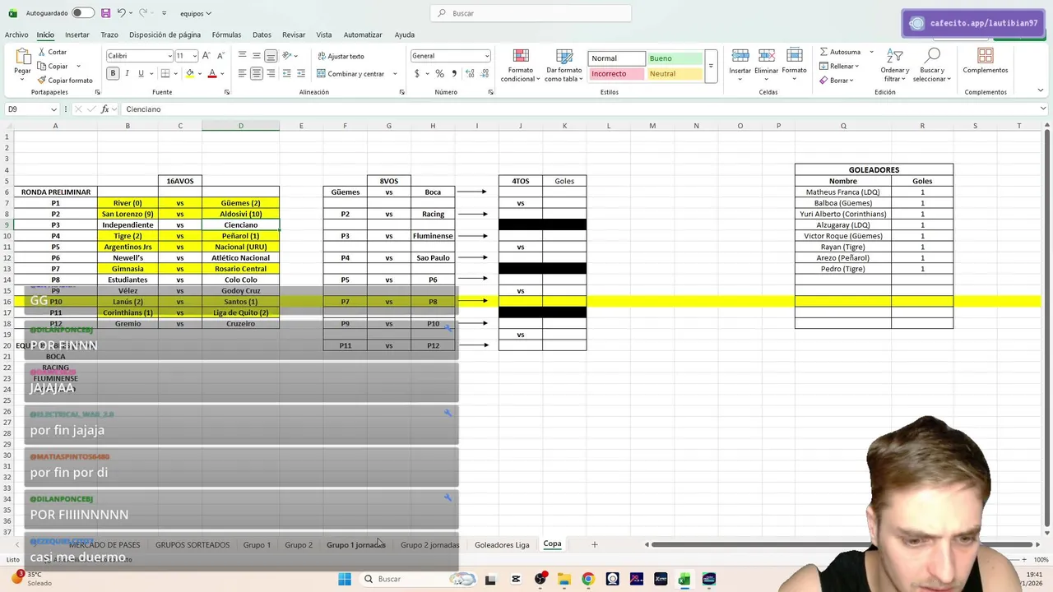Image resolution: width=1053 pixels, height=592 pixels.
Task: Open Dar formato como tabla
Action: [x=564, y=65]
